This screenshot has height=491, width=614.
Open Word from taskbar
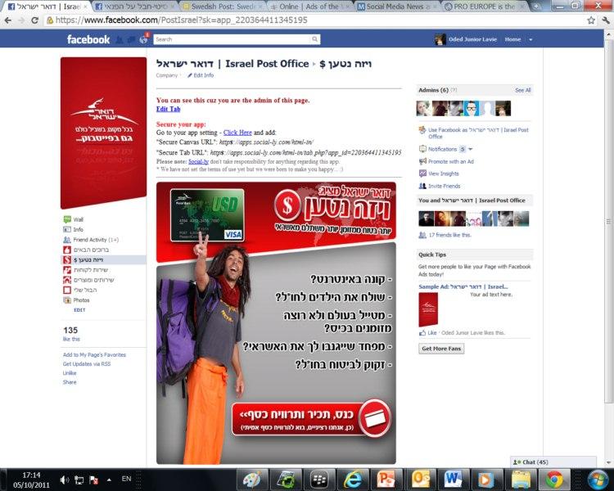(x=453, y=480)
